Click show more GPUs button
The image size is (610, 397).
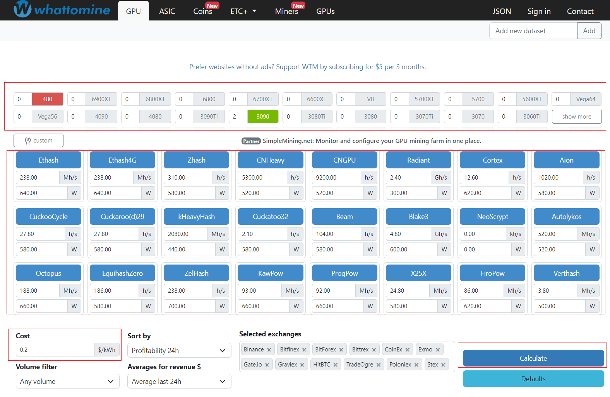[576, 117]
